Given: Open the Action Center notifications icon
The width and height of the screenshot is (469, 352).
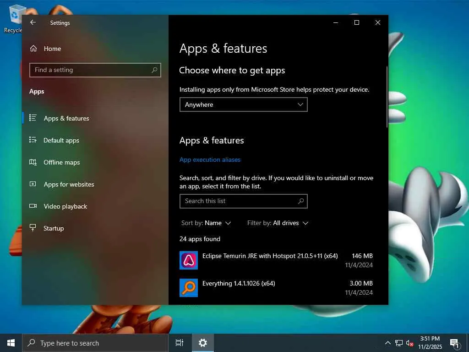Looking at the screenshot, I should (455, 343).
